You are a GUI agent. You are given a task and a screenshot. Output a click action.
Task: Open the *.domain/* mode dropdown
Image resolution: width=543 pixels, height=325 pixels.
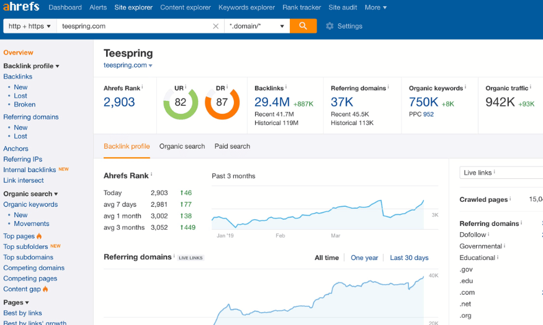(257, 26)
